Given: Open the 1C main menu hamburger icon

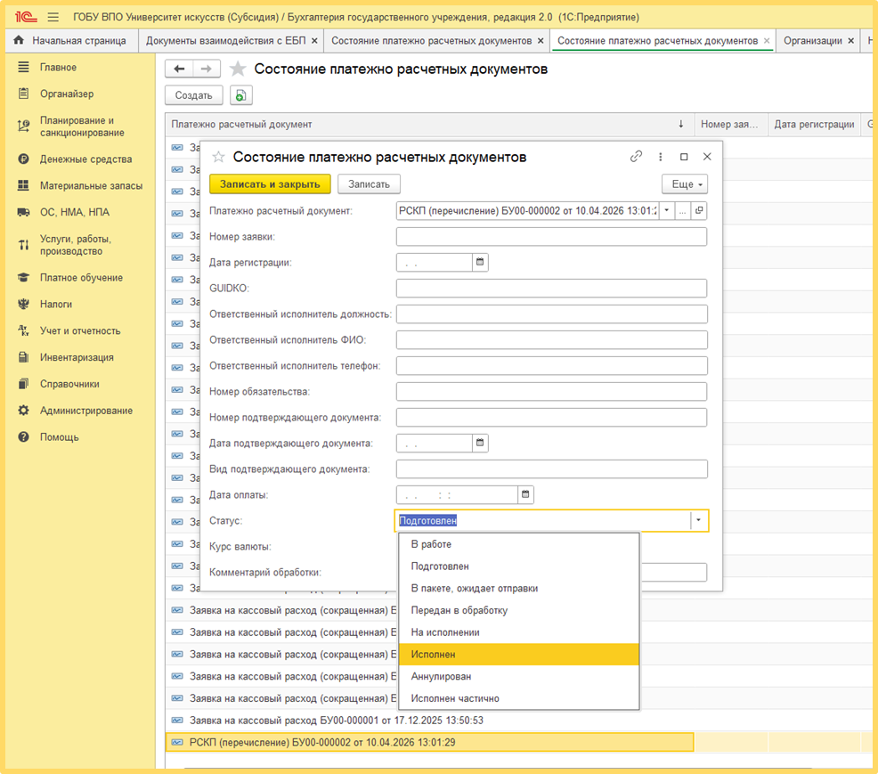Looking at the screenshot, I should 53,17.
